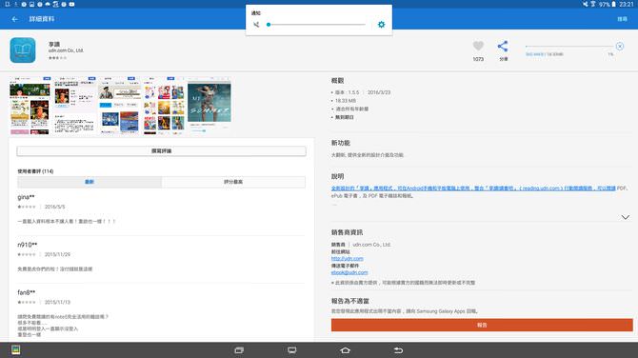
Task: Tap the ebook@udn.com email link
Action: pos(349,272)
